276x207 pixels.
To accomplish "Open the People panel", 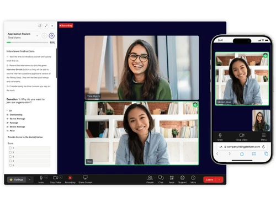I will pos(150,179).
